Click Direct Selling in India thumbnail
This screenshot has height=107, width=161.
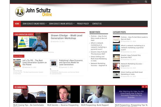116,75
